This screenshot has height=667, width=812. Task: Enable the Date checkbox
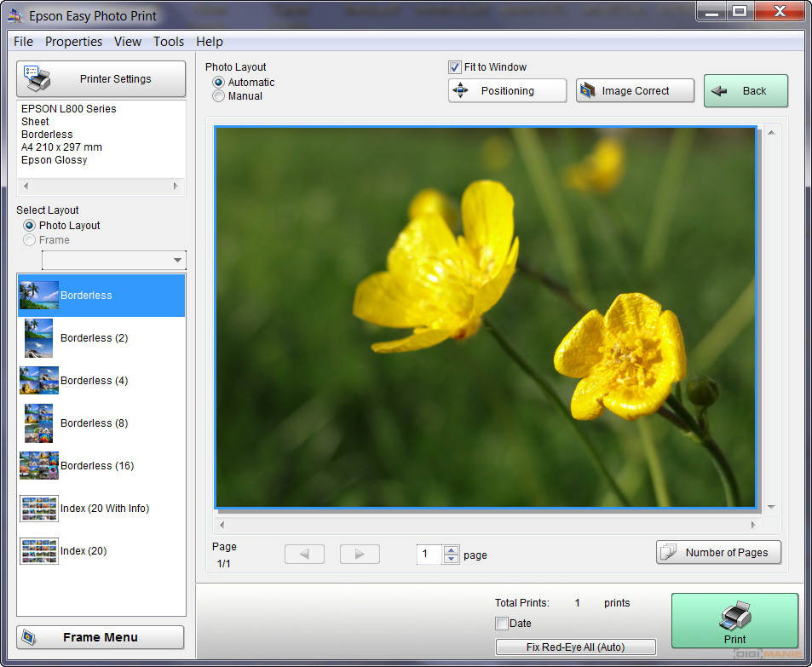click(x=502, y=624)
